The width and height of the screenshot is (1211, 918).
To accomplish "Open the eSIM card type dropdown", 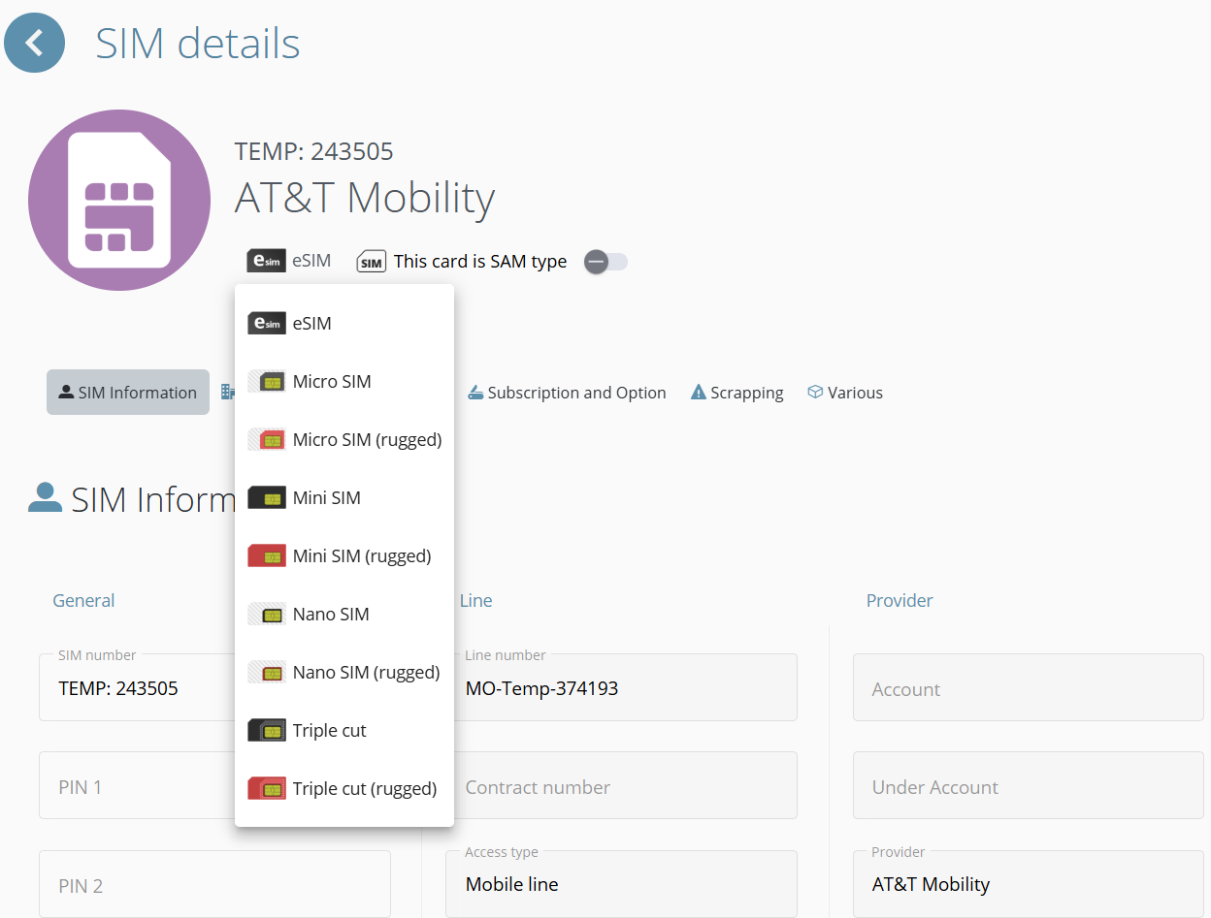I will coord(289,261).
